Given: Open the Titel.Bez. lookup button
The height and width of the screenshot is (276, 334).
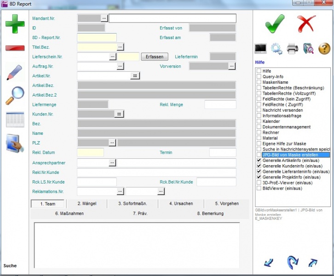Looking at the screenshot, I should 120,47.
